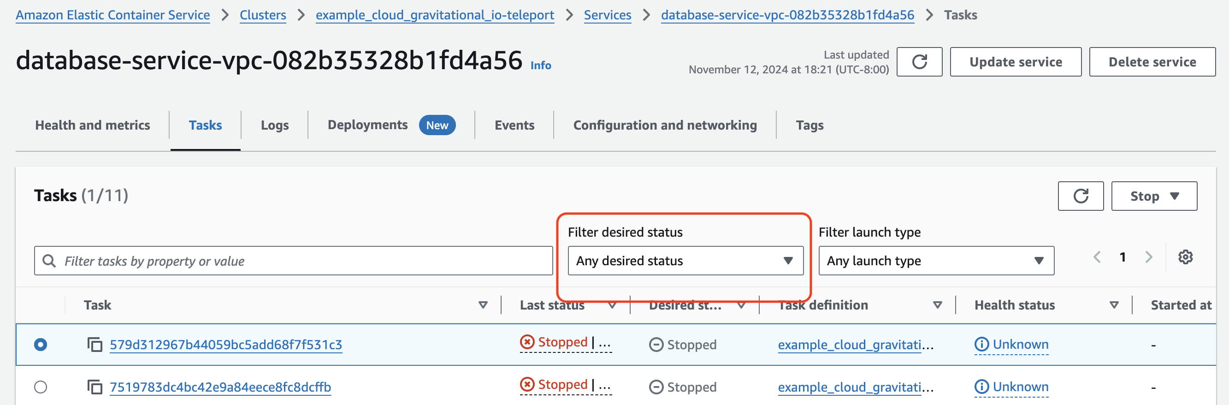Open the Filter launch type dropdown
Screen dimensions: 1229x405
tap(936, 261)
